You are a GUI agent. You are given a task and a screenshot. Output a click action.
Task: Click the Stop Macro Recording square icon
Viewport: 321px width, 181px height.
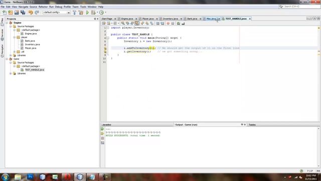173,24
